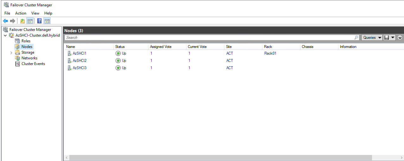This screenshot has height=161, width=404.
Task: Collapse the AzSHCI-Cluster.dell.hybrid tree node
Action: tap(5, 36)
